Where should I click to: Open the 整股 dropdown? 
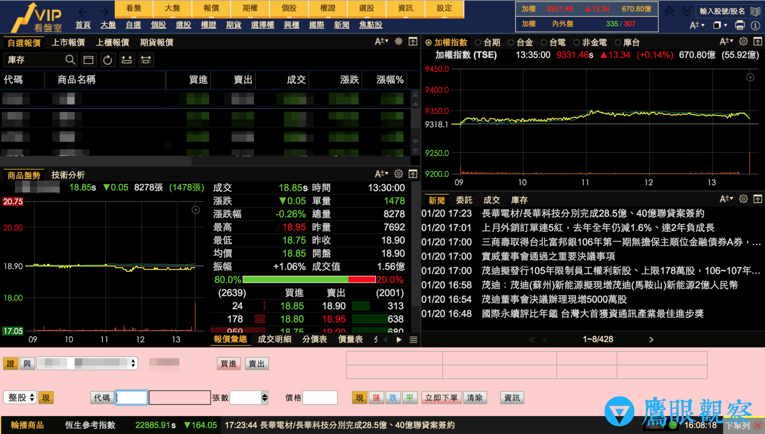click(20, 397)
